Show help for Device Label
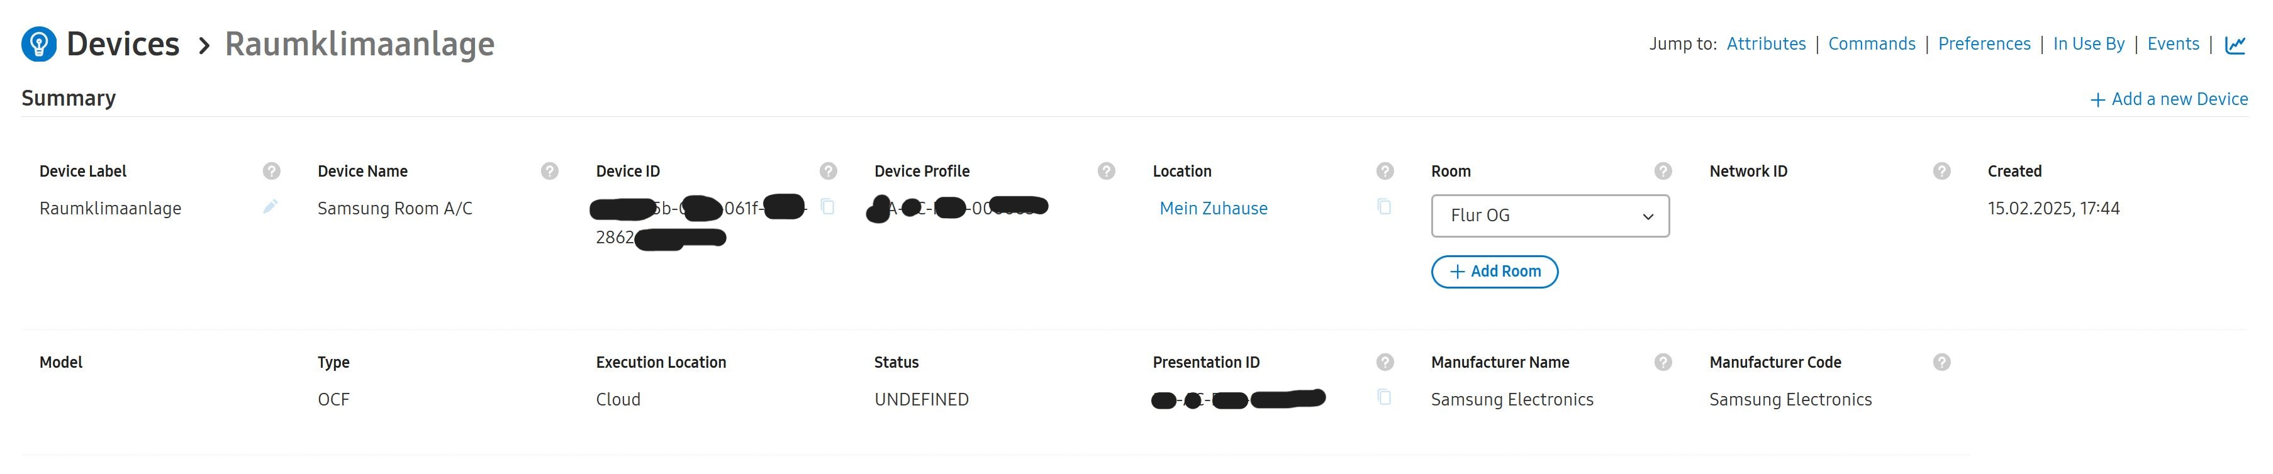 click(272, 171)
